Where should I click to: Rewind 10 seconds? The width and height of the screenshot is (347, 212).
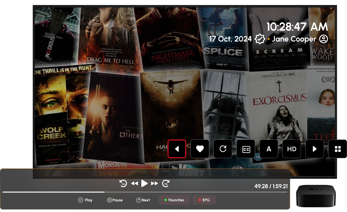[x=123, y=183]
